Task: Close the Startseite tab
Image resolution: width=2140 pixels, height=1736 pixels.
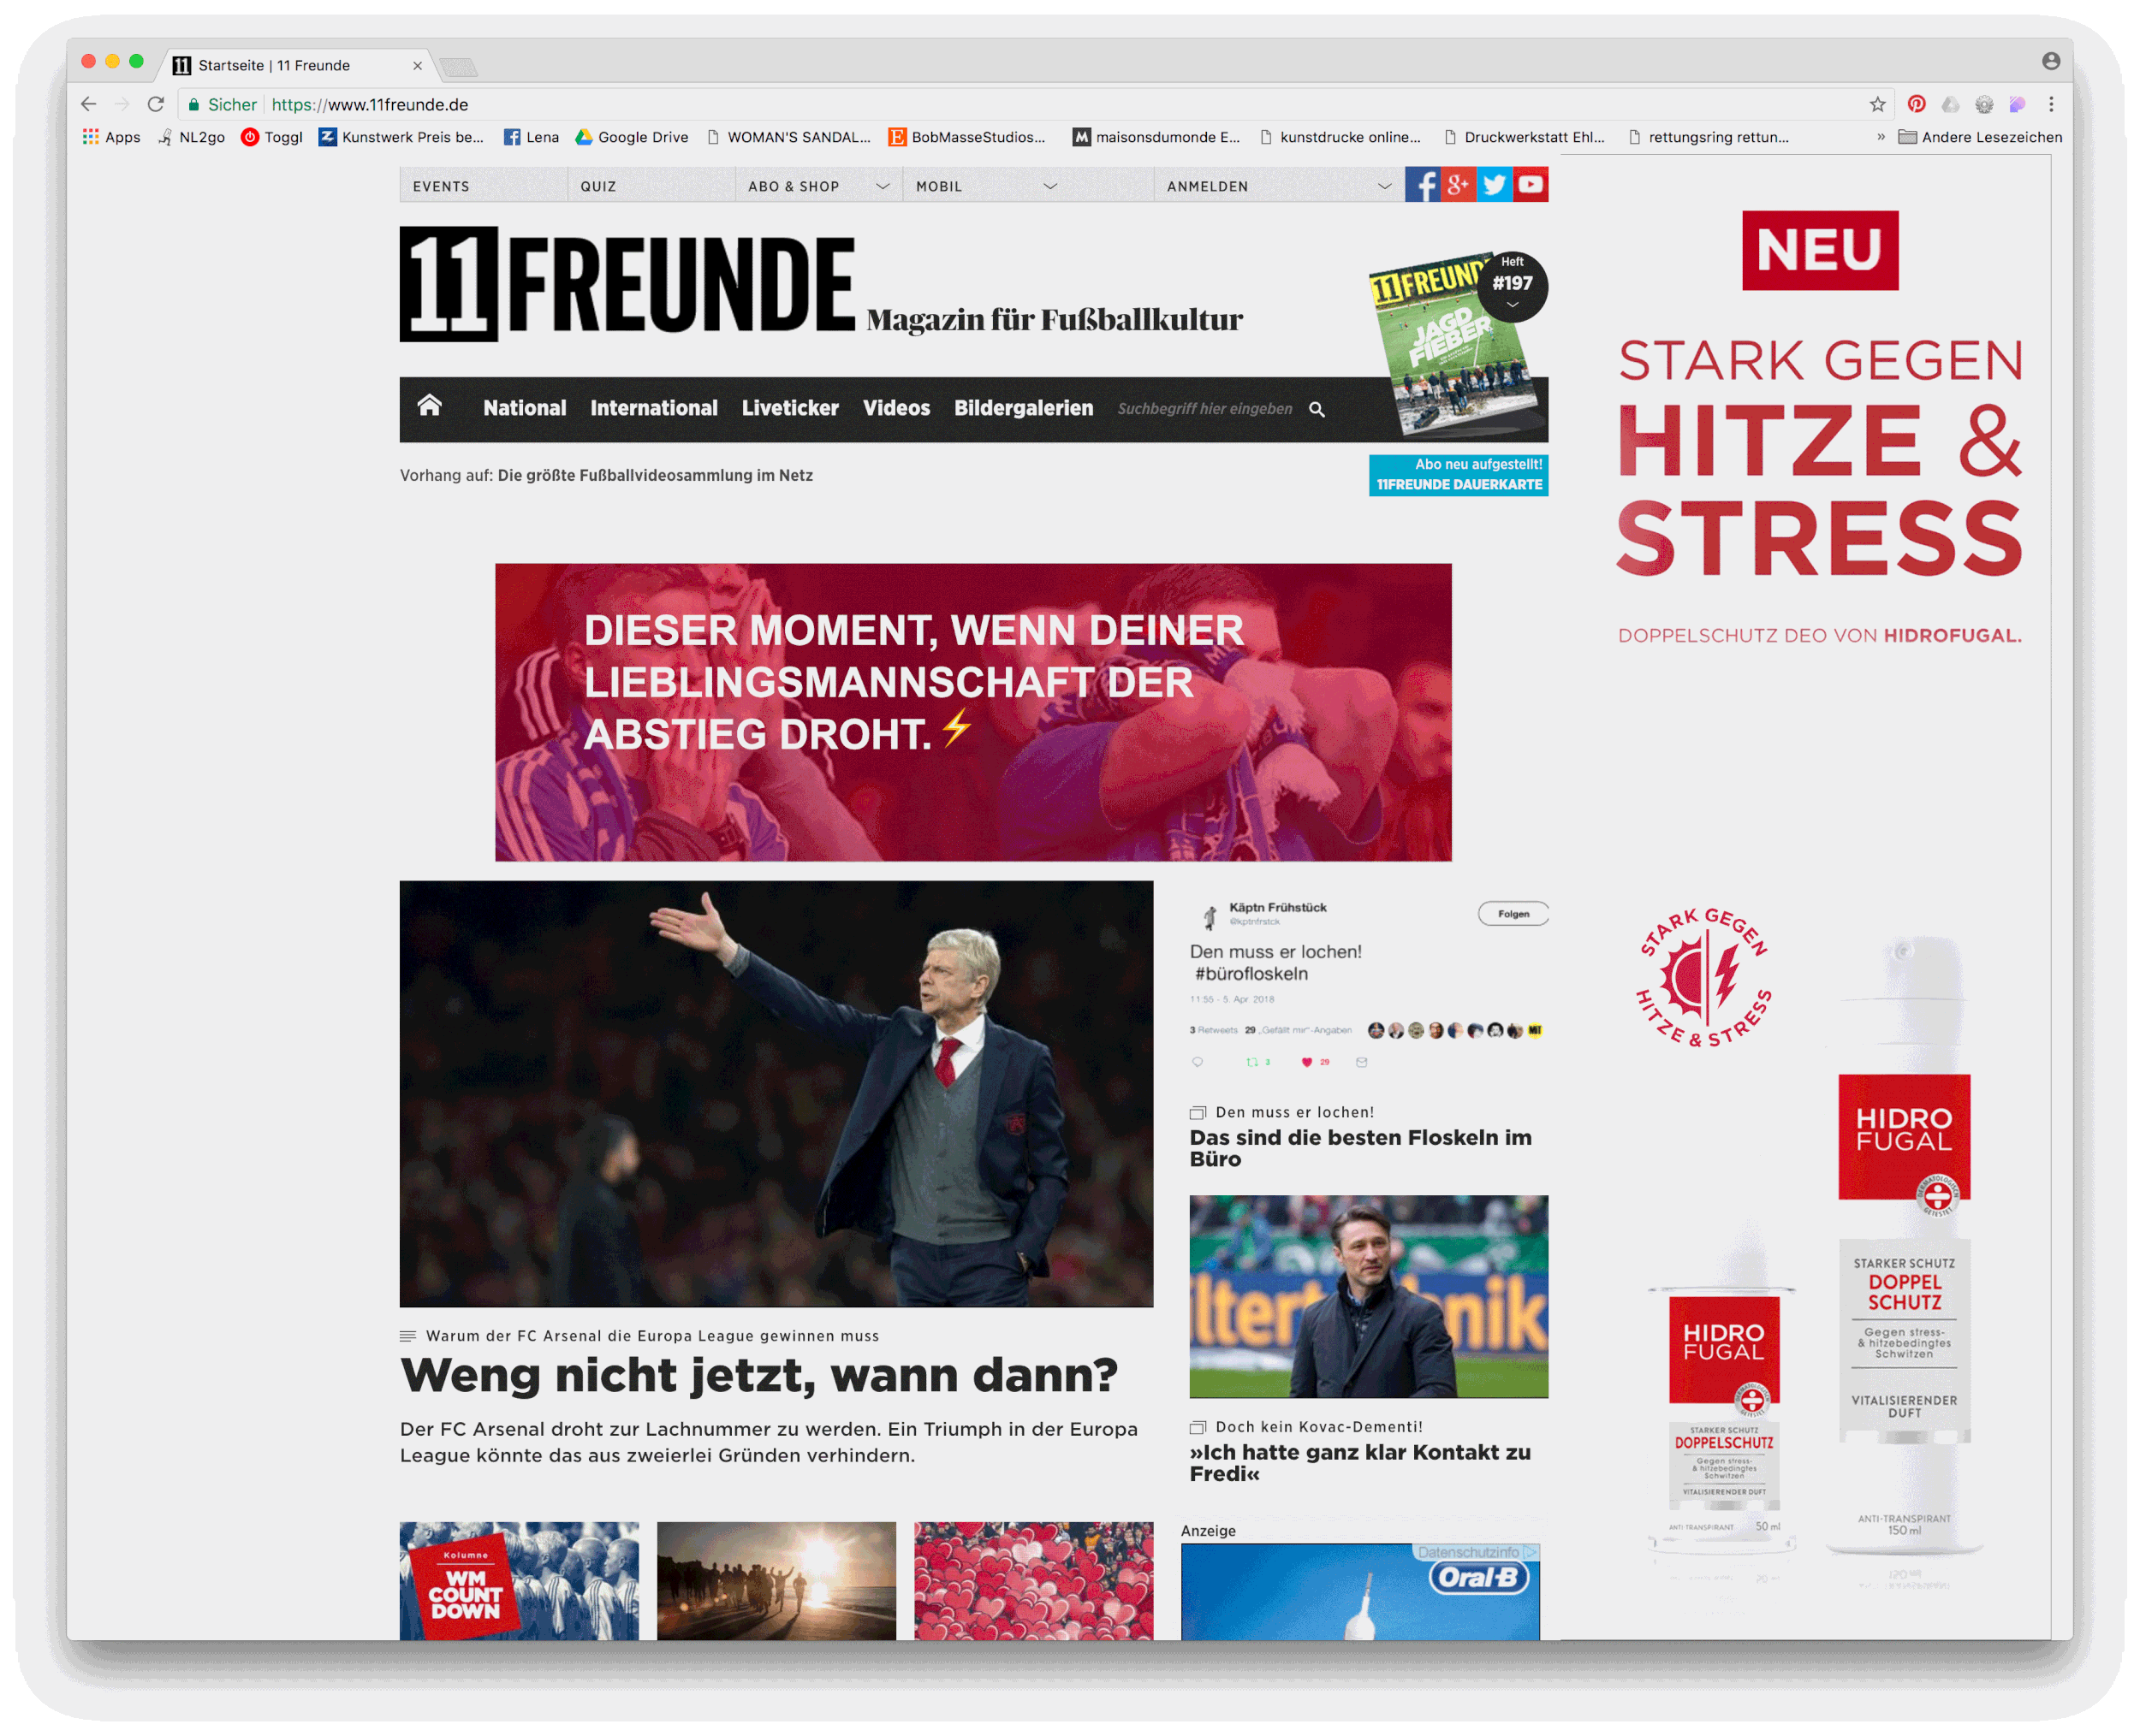Action: (417, 65)
